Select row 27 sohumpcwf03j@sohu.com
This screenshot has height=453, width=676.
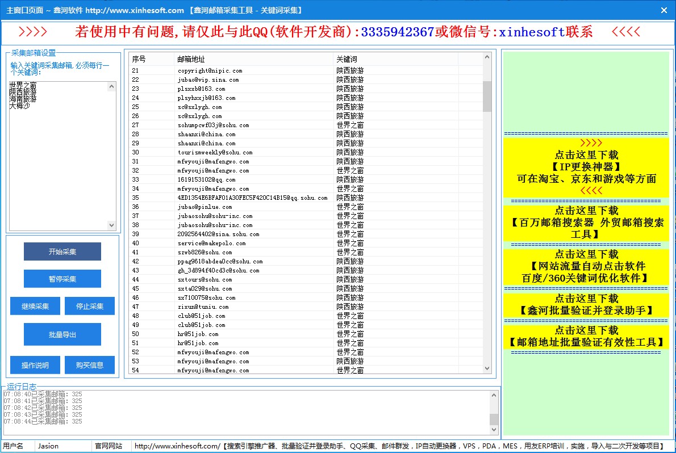[306, 125]
